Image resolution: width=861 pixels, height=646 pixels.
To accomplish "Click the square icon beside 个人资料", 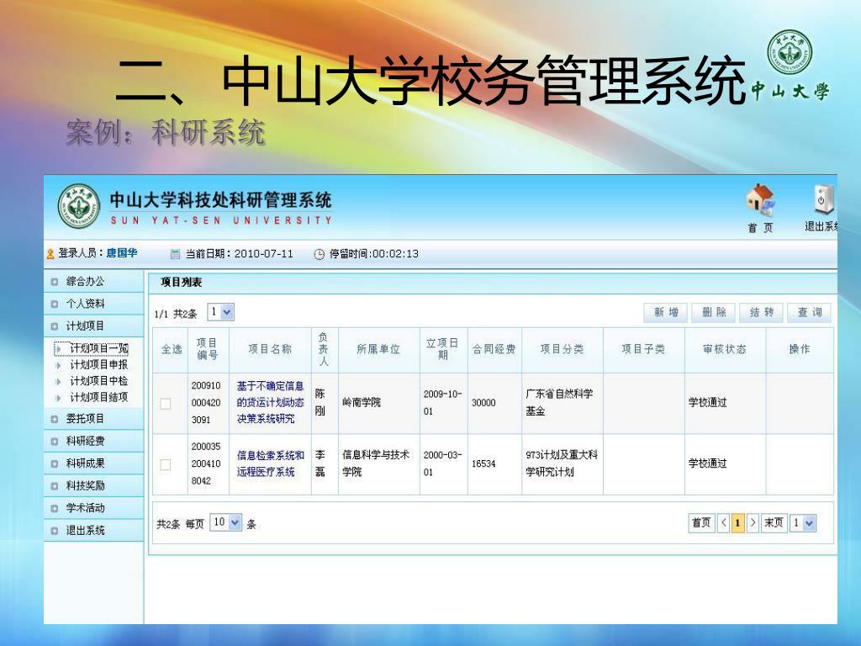I will (x=55, y=304).
